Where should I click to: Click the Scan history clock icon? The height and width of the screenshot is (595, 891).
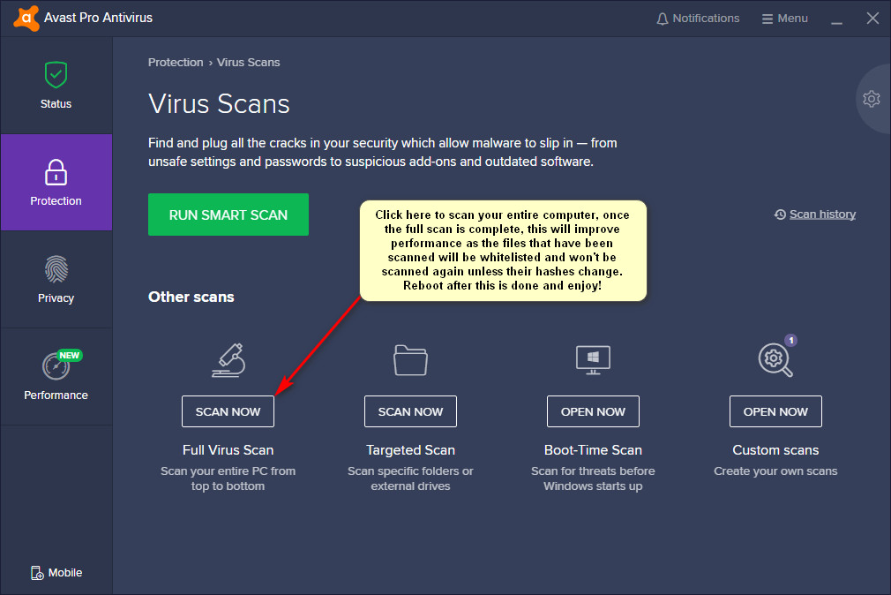[x=780, y=215]
